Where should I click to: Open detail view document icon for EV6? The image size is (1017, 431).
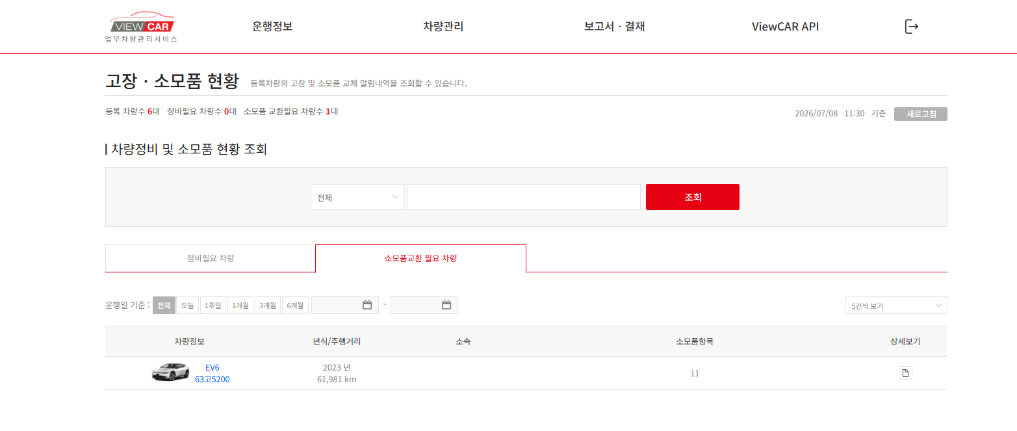point(905,373)
